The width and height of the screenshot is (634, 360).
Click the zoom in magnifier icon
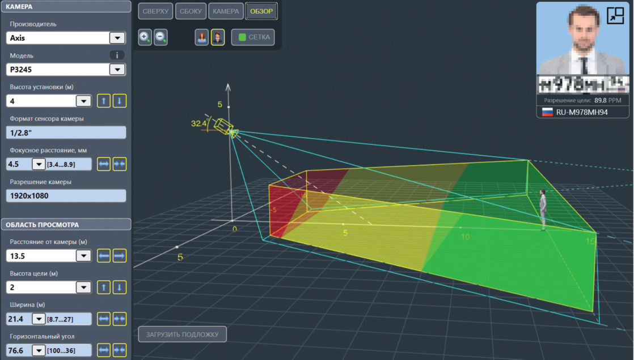[145, 38]
